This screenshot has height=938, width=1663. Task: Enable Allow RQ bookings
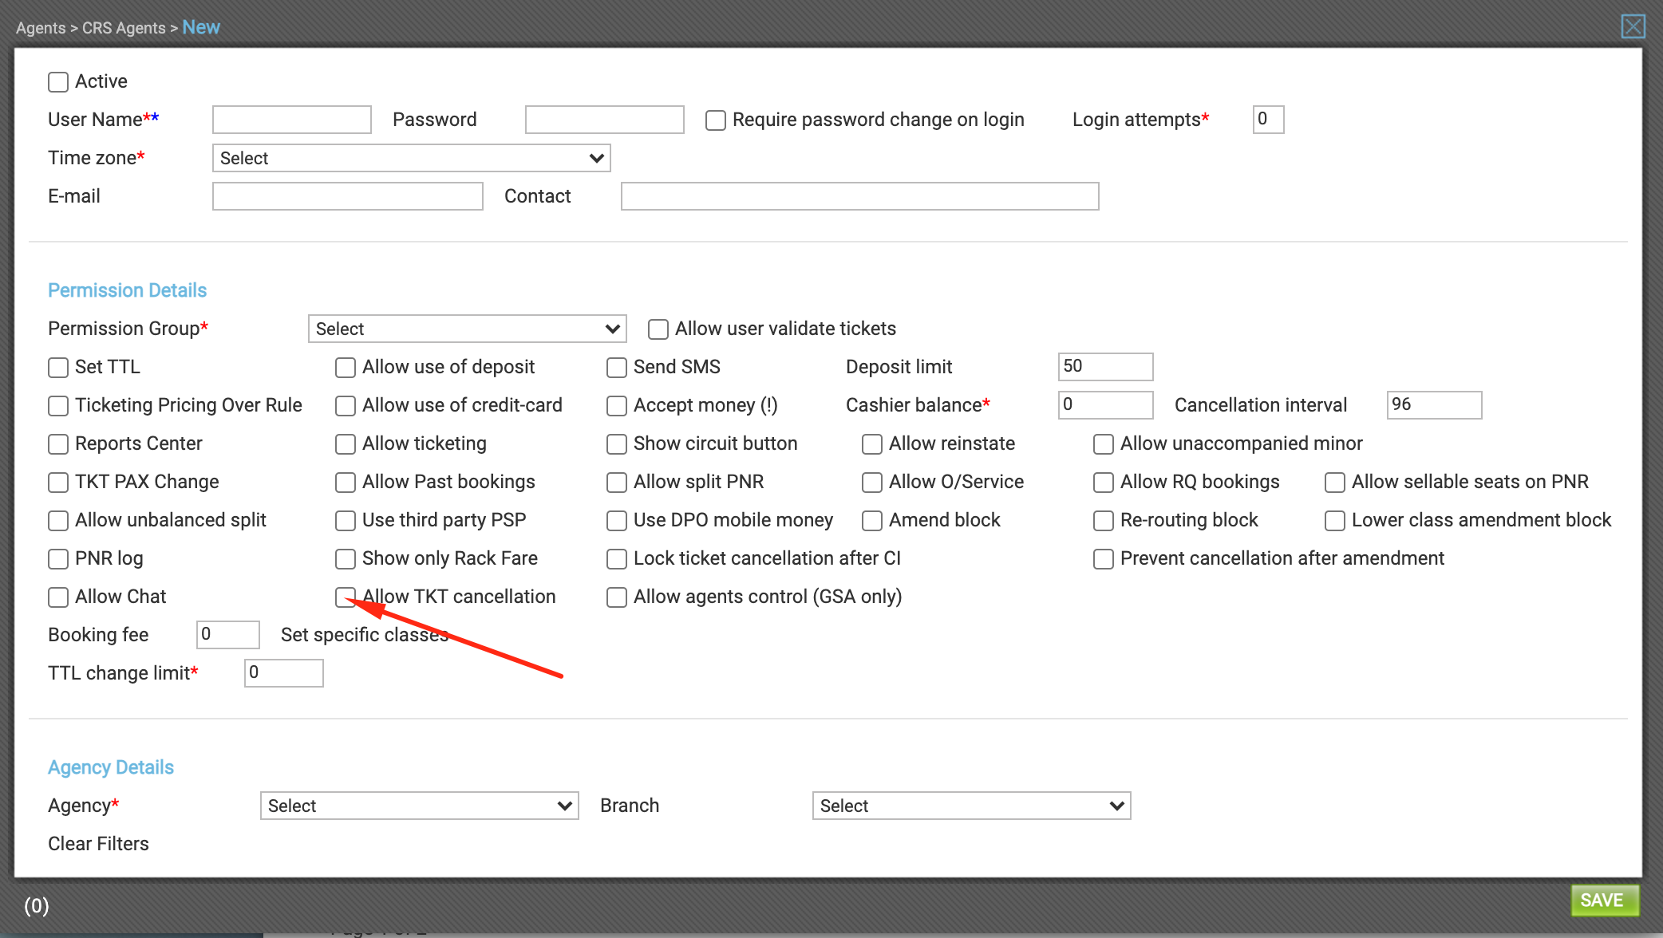(1104, 483)
